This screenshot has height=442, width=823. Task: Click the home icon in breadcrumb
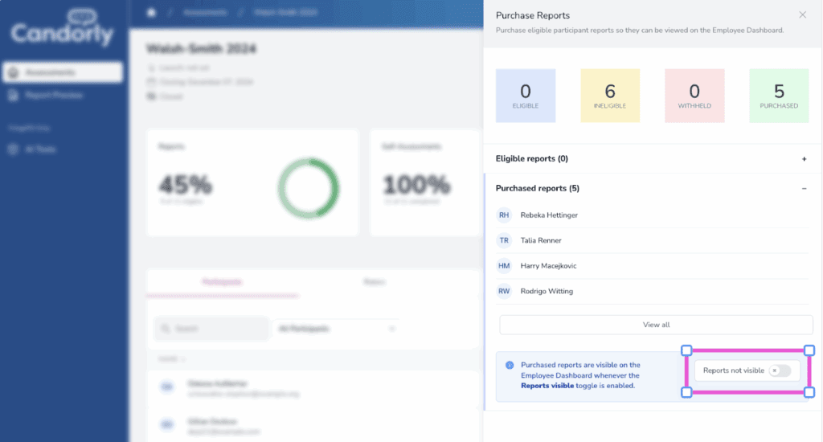coord(152,13)
